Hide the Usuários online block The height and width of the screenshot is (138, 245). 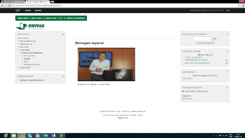[x=227, y=51]
